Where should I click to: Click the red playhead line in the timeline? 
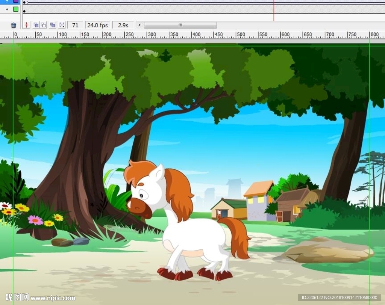274,11
